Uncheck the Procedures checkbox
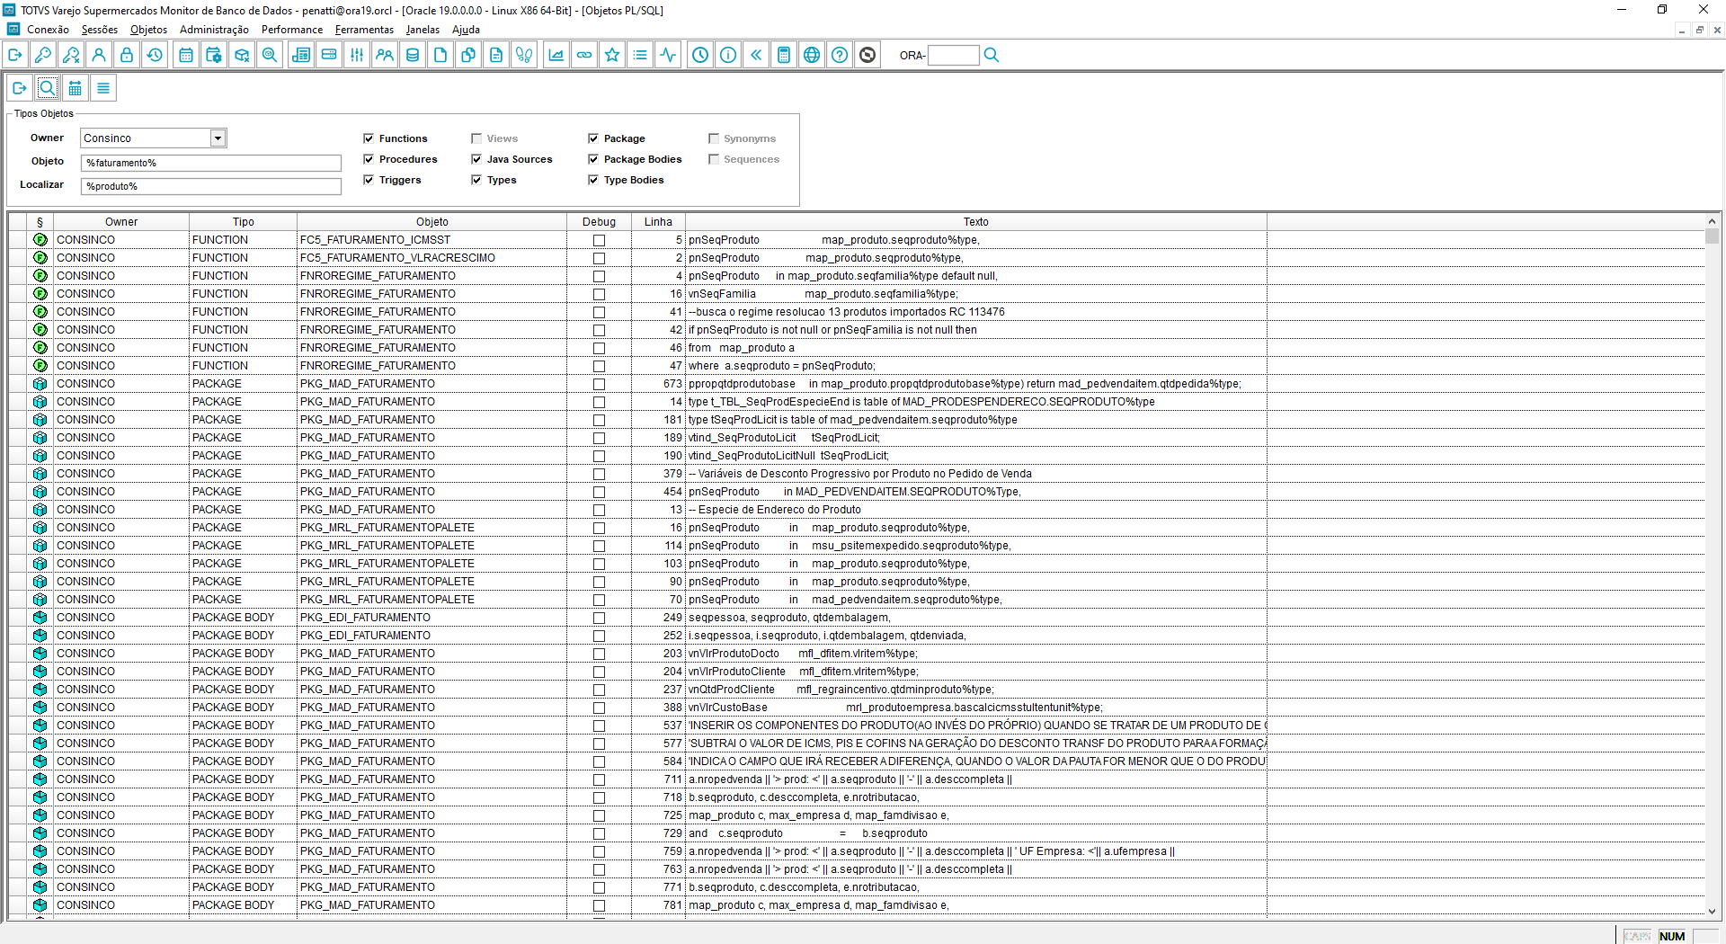The height and width of the screenshot is (944, 1726). pyautogui.click(x=369, y=159)
